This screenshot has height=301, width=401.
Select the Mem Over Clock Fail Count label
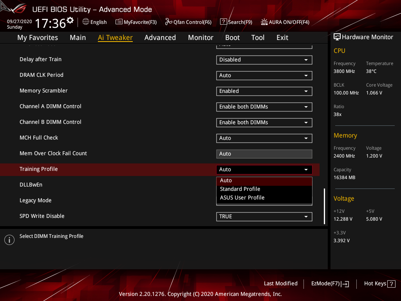point(53,153)
